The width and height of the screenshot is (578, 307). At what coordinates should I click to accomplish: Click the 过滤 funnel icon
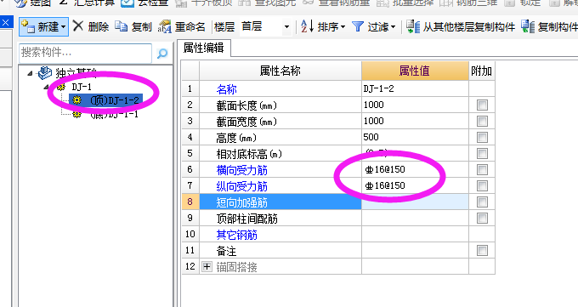coord(358,26)
